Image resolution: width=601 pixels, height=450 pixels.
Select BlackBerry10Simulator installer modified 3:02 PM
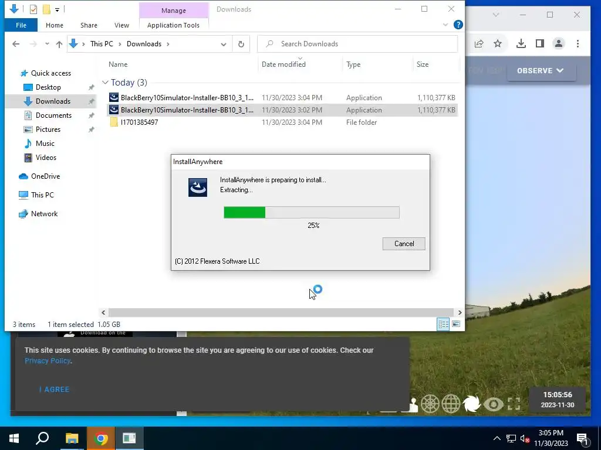[282, 110]
